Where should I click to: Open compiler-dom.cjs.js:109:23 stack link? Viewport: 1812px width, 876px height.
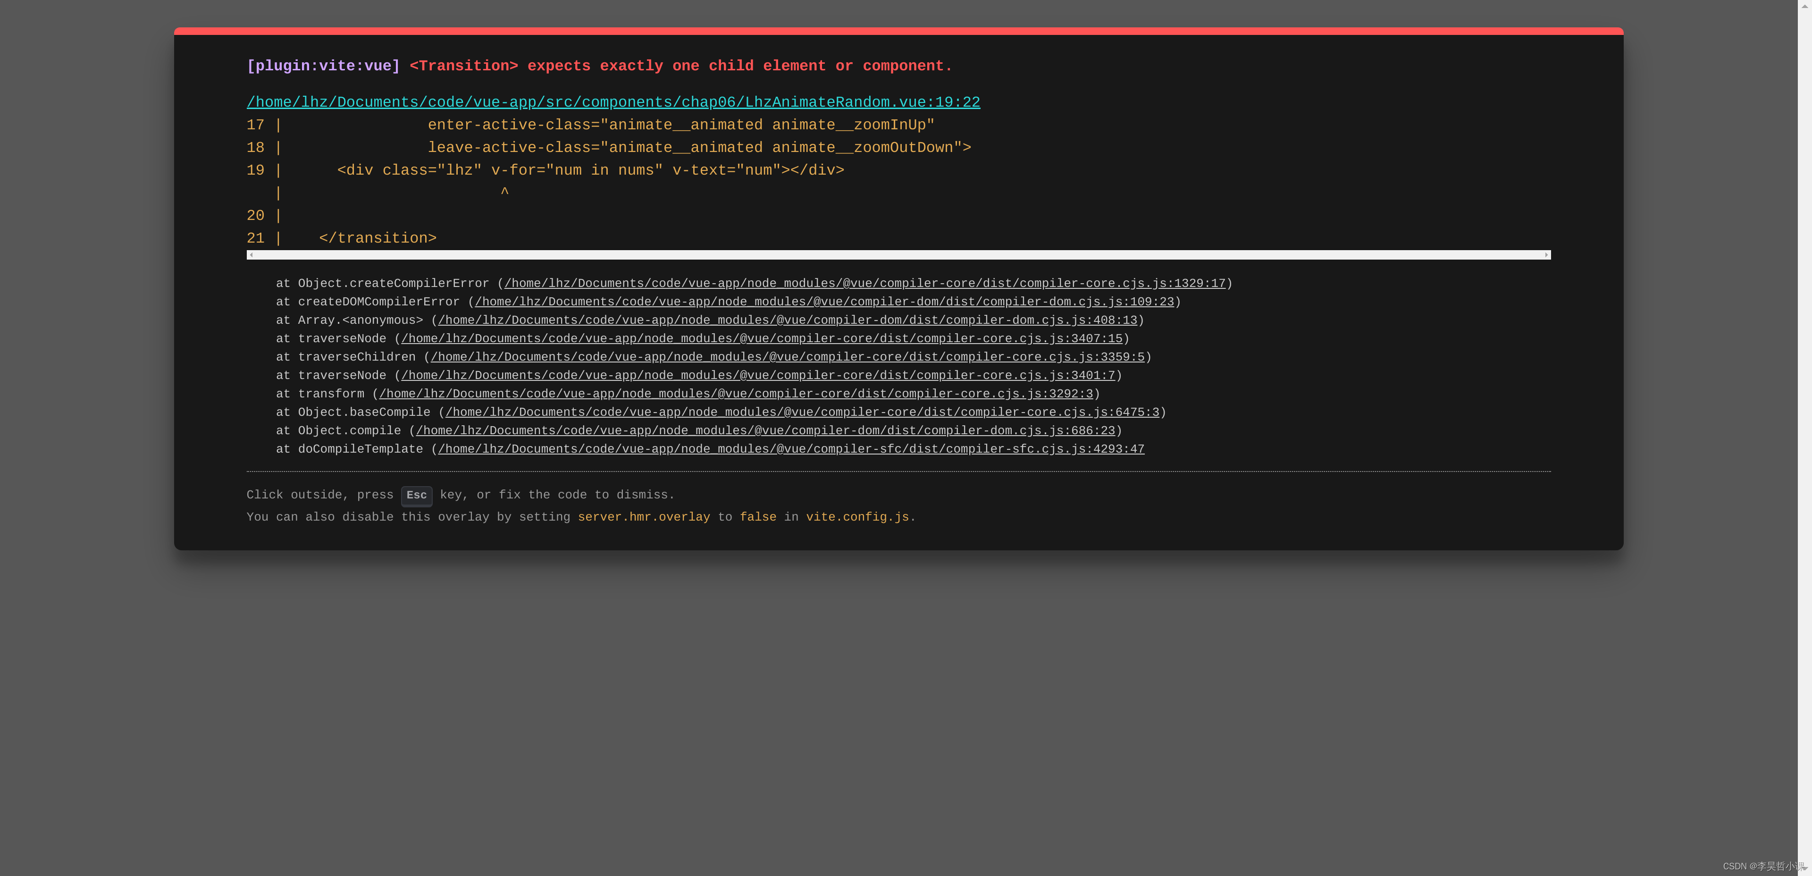tap(824, 302)
